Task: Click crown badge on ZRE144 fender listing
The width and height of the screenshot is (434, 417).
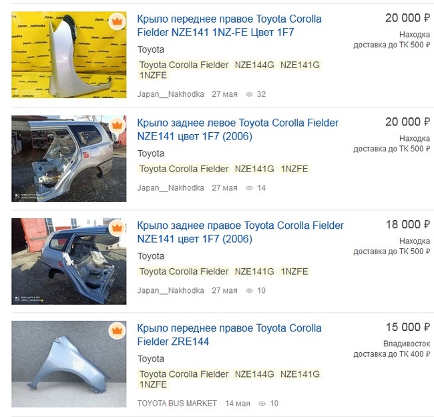Action: click(117, 330)
